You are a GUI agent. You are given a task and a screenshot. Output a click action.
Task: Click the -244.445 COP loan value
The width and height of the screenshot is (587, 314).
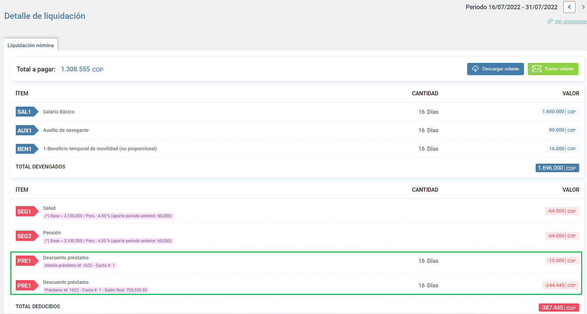pyautogui.click(x=561, y=285)
